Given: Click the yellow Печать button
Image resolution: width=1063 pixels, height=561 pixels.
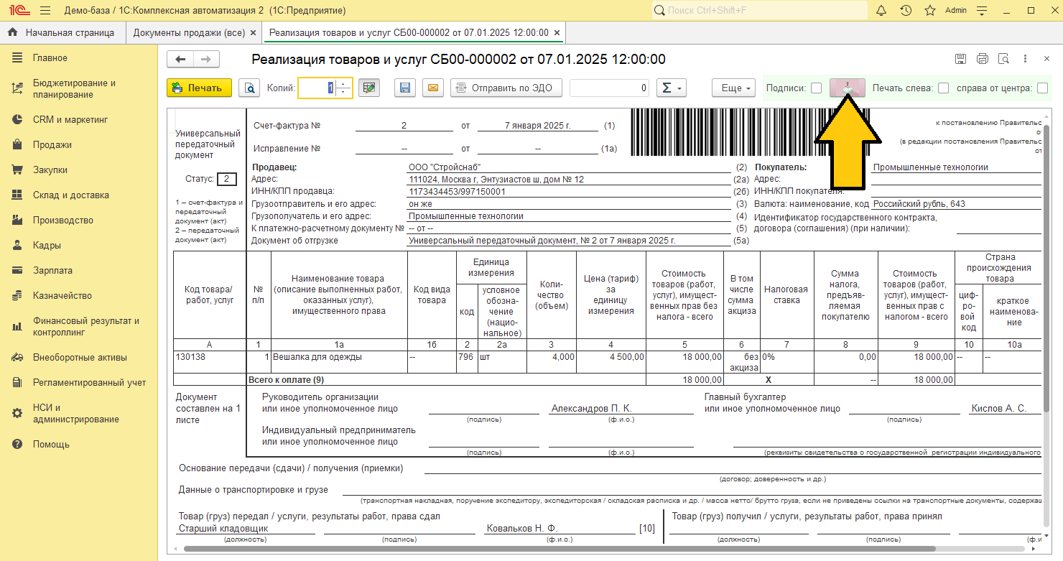Looking at the screenshot, I should click(199, 88).
